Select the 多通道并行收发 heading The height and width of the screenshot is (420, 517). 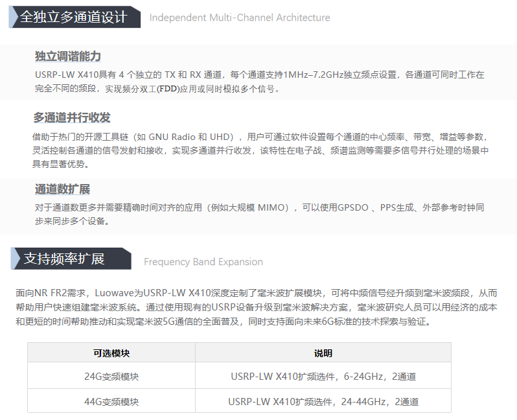[x=72, y=117]
